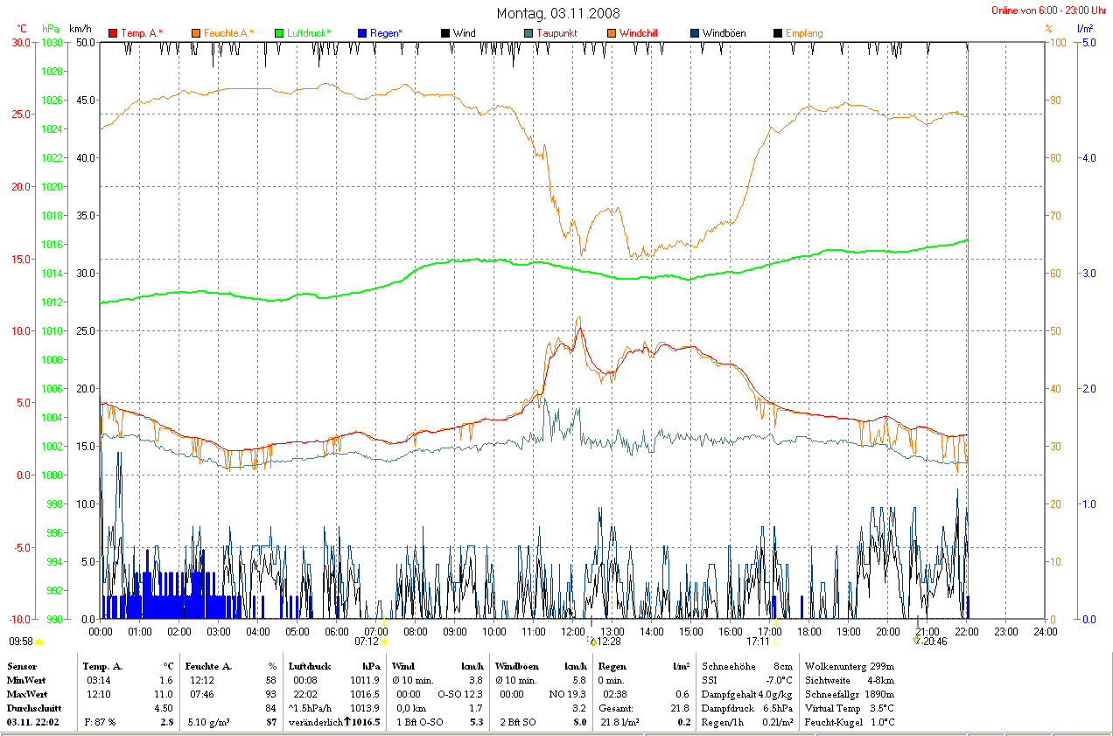Click the sun marker at 17:11

pos(775,641)
